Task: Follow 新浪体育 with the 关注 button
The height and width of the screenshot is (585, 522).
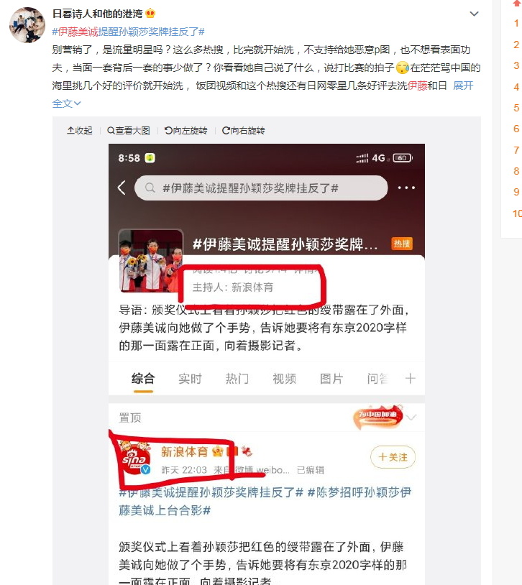Action: coord(393,457)
